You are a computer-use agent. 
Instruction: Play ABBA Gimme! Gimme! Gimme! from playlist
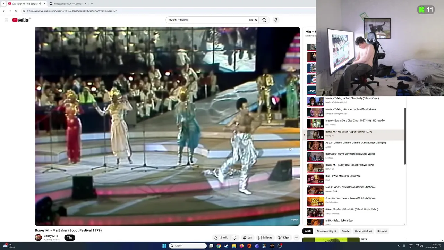click(354, 145)
